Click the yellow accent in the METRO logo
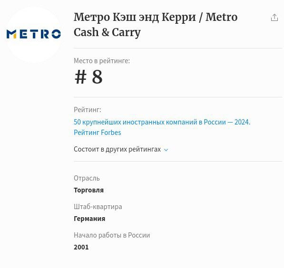Image resolution: width=284 pixels, height=268 pixels. coord(14,36)
